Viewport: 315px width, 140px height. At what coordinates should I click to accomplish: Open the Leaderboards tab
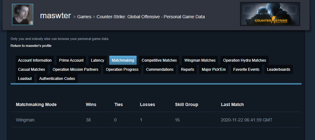click(279, 70)
